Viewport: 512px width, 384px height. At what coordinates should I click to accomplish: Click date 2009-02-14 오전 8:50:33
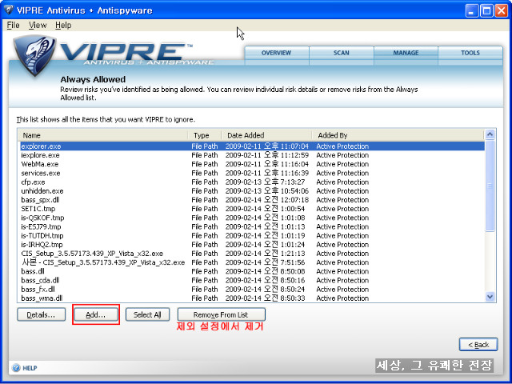click(265, 298)
